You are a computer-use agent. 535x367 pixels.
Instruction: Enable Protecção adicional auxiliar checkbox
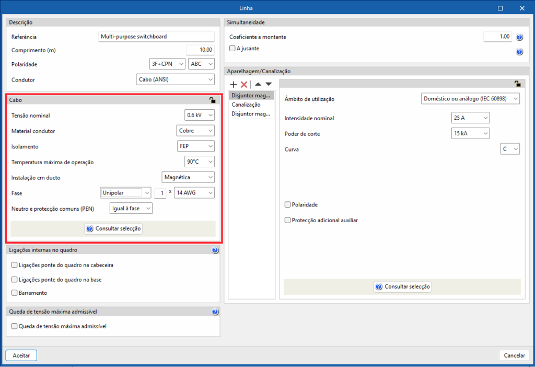288,221
